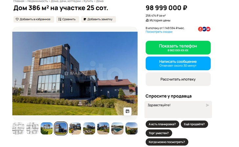
Task: Choose the 'Торг уместен?' quick question chip
Action: (159, 133)
